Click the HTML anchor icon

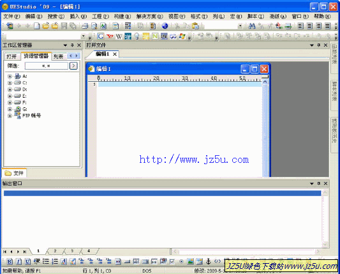[209, 261]
